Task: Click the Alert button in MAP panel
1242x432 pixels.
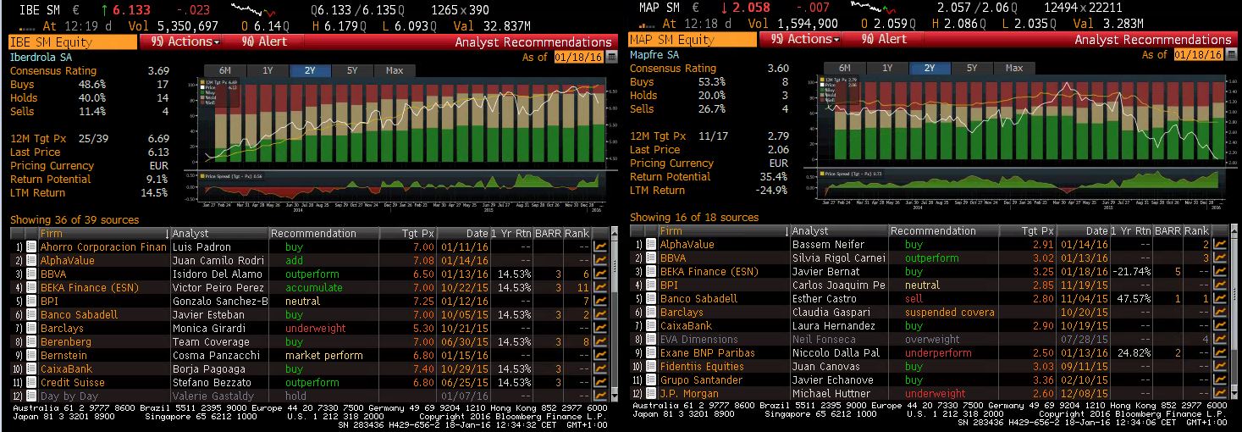Action: 883,39
